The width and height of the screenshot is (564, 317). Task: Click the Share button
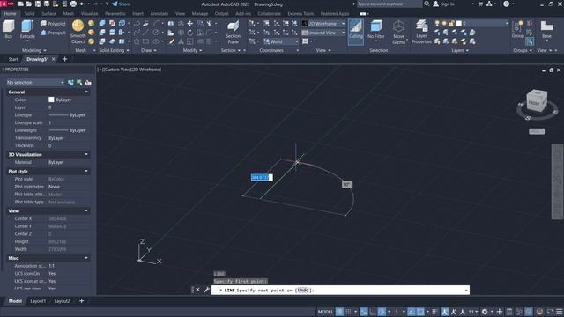122,4
